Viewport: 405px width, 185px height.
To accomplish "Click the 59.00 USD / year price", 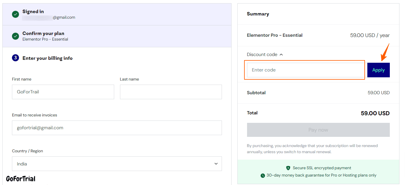I will click(x=370, y=35).
